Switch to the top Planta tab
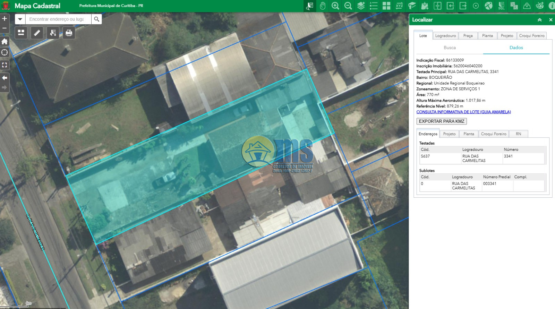 (x=487, y=36)
